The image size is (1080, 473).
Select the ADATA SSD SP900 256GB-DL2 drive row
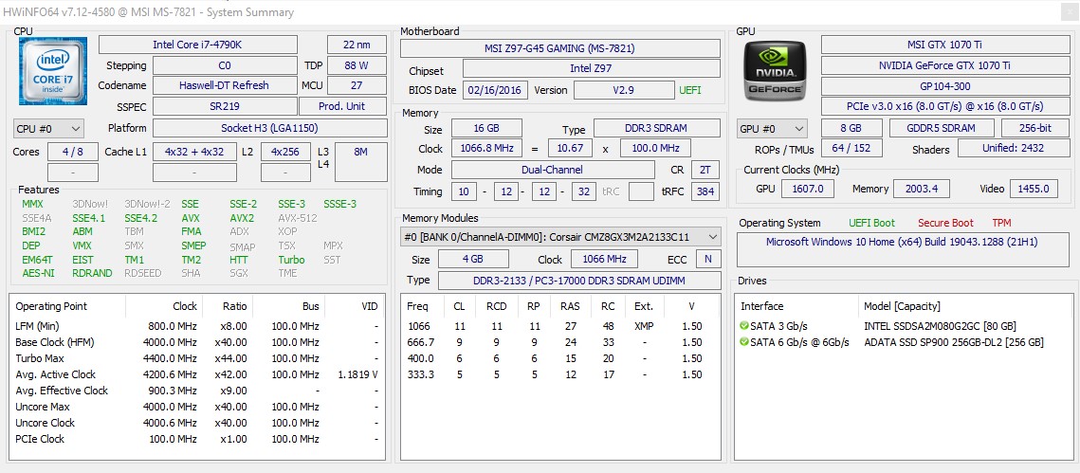coord(903,342)
